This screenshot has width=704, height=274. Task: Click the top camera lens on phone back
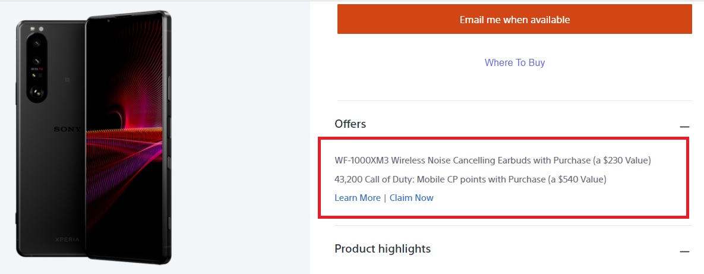(37, 43)
